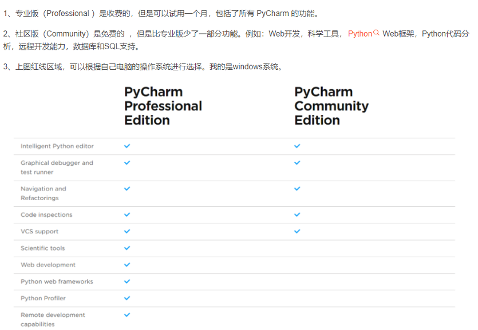Click the first paragraph about Professional edition

[161, 14]
